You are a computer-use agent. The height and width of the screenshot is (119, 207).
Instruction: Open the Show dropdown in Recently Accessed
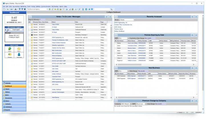pos(134,20)
